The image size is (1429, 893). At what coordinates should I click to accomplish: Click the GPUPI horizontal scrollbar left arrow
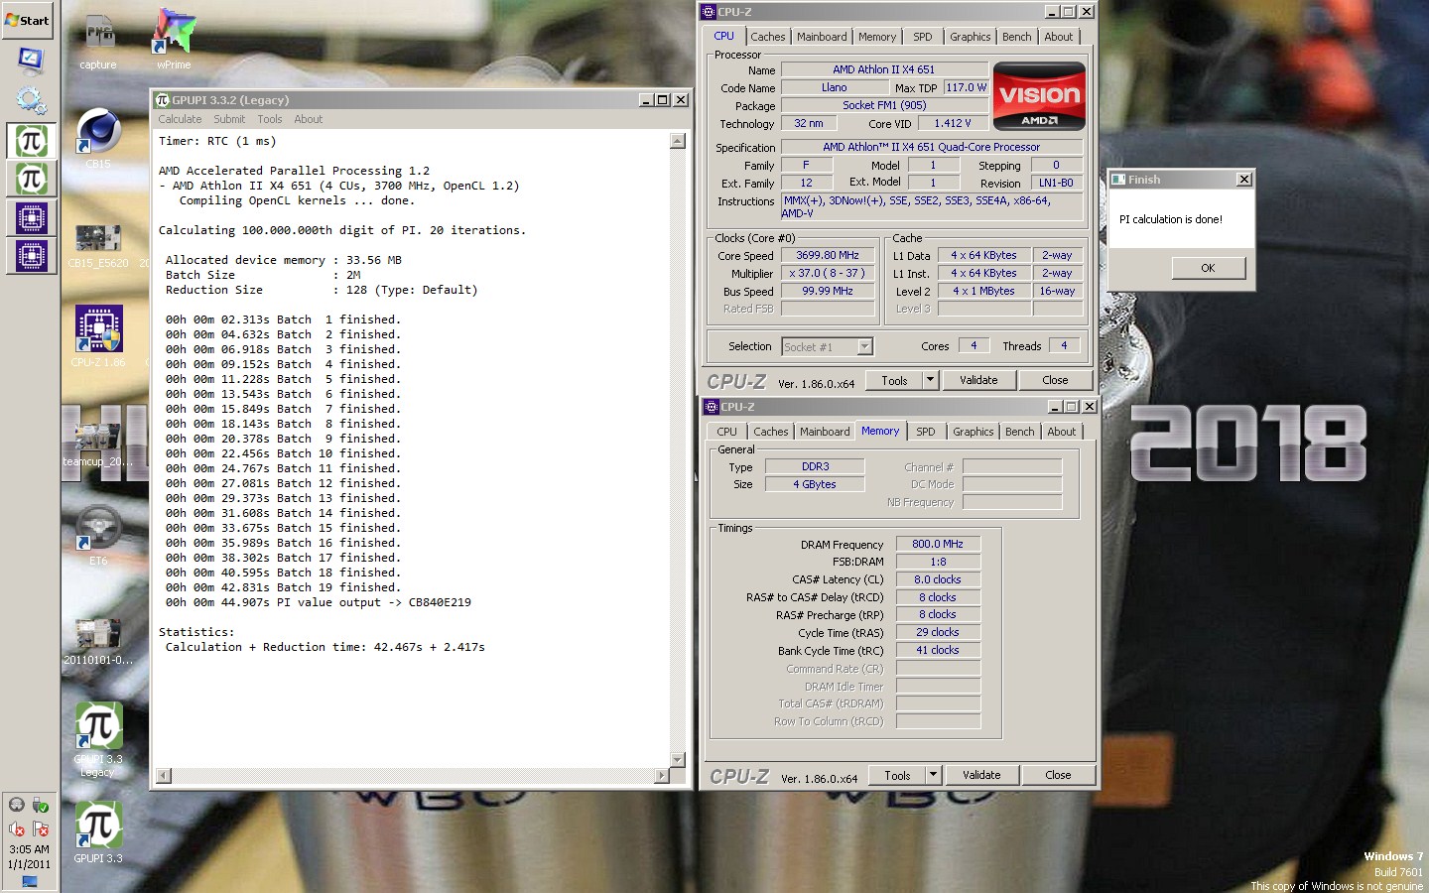[164, 776]
